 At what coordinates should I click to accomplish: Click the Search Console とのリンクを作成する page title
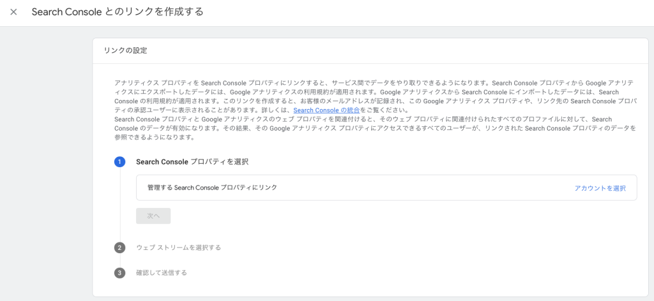point(118,12)
